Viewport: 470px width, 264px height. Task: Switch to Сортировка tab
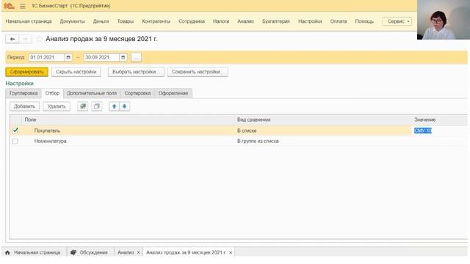(137, 93)
